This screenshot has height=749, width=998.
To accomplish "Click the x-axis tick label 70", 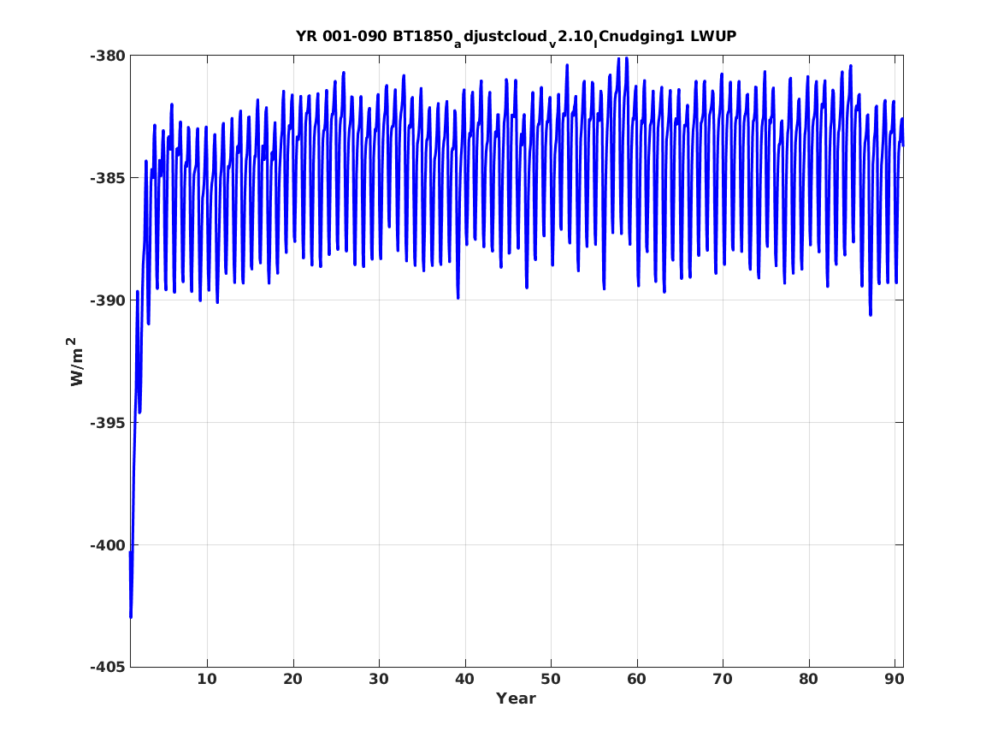I will coord(723,680).
